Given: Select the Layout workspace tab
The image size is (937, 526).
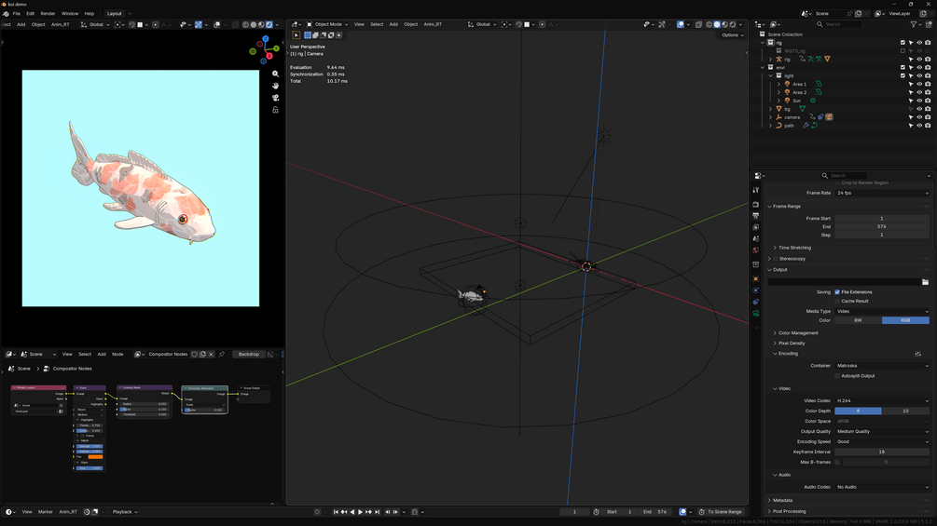Looking at the screenshot, I should pyautogui.click(x=114, y=13).
